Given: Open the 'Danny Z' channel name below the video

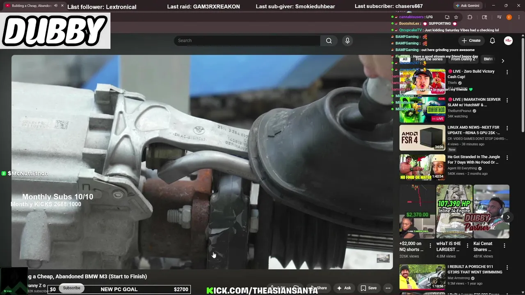Looking at the screenshot, I should (x=34, y=286).
